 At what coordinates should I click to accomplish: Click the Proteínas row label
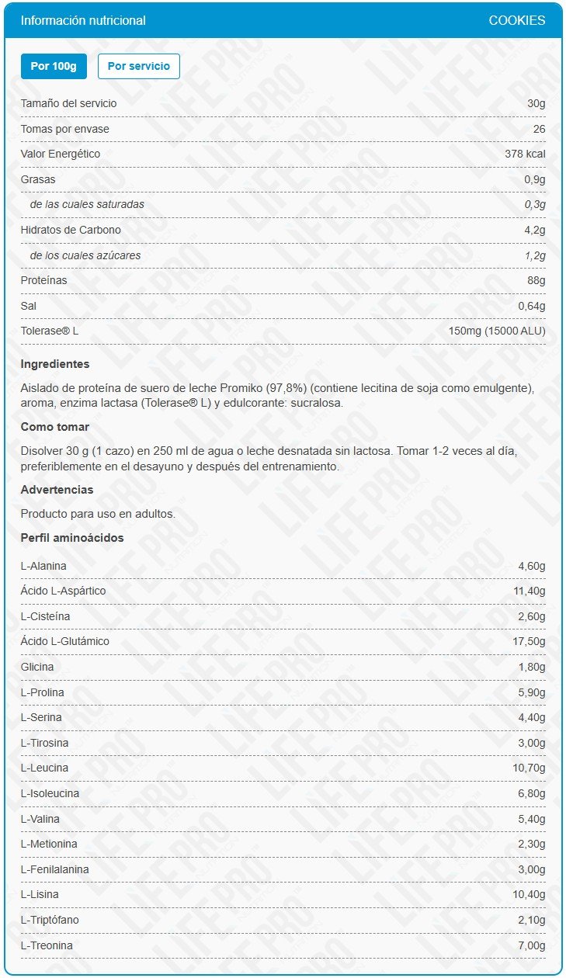[44, 280]
